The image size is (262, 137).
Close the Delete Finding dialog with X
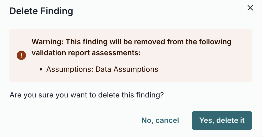click(250, 8)
